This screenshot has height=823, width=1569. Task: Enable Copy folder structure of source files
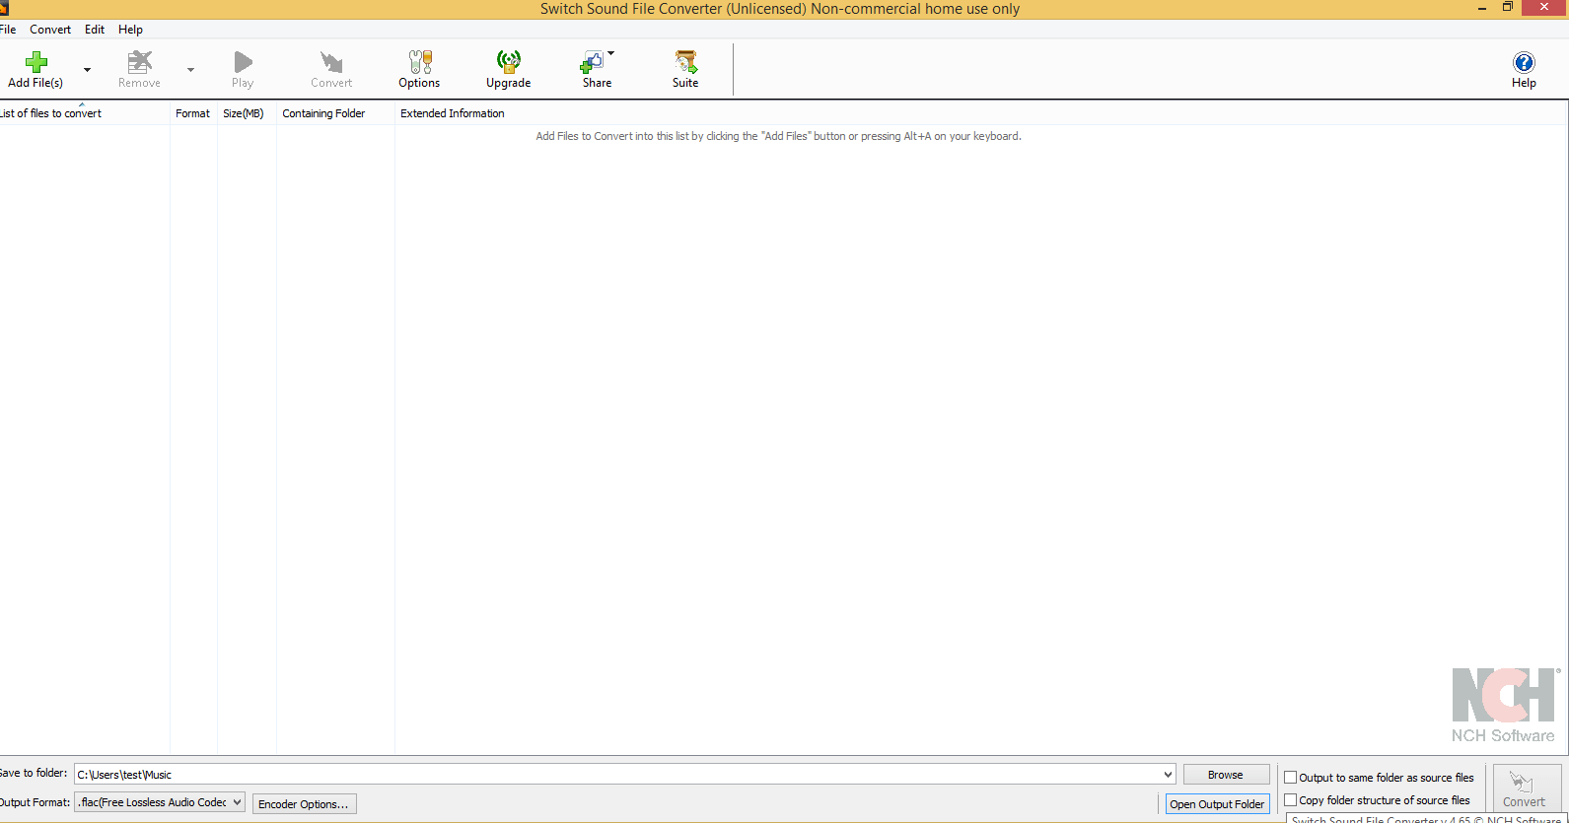[x=1290, y=800]
